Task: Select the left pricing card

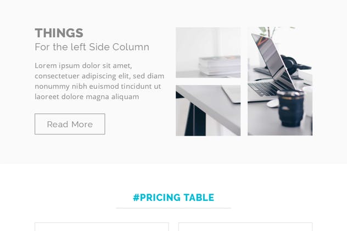Action: point(102,227)
